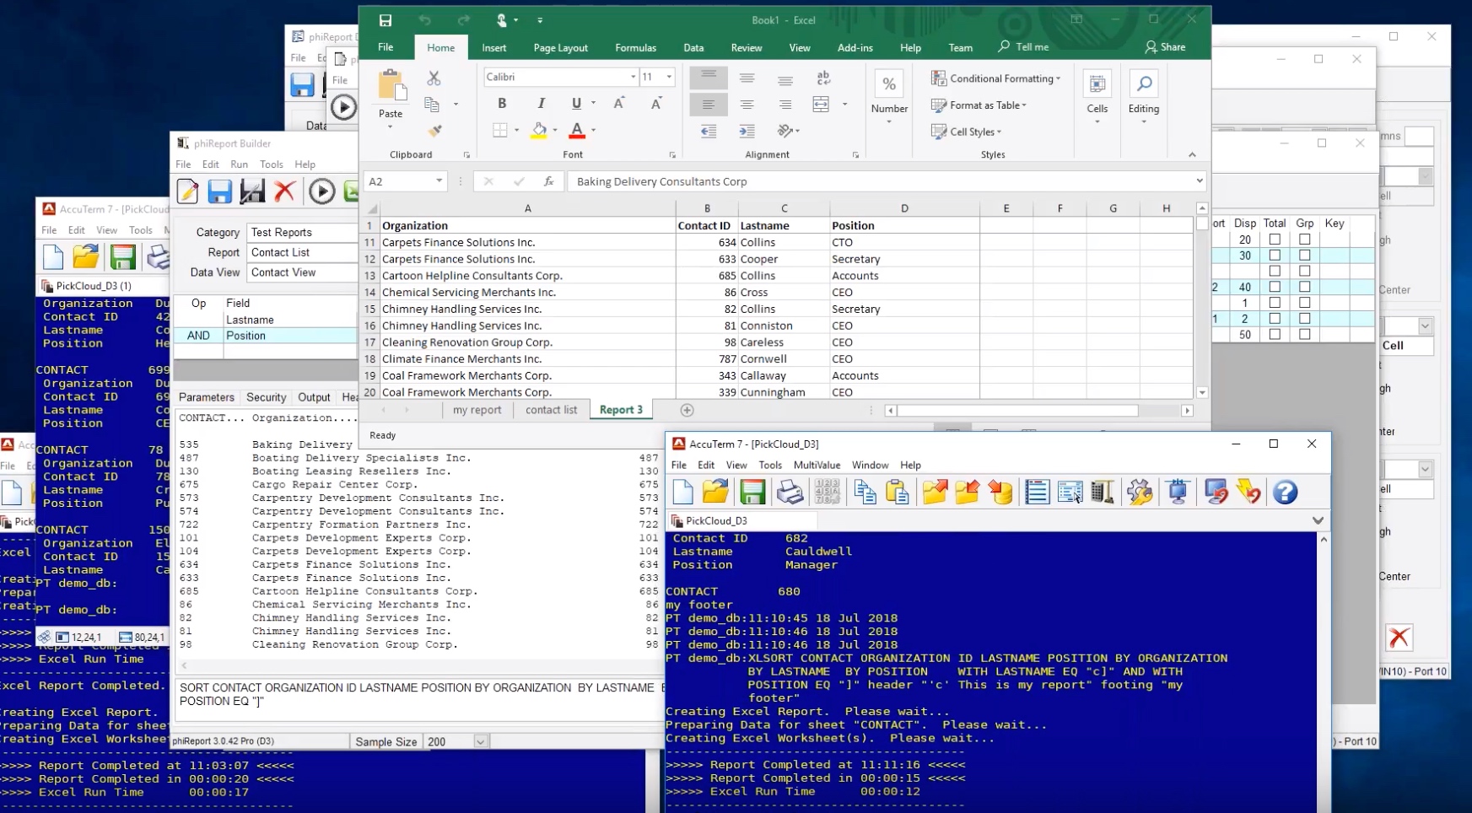The image size is (1472, 813).
Task: Expand session tab list chevron in AccuTerm
Action: (1318, 520)
